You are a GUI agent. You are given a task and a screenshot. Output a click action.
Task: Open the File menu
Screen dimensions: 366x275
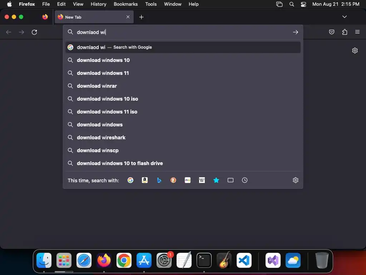(x=46, y=4)
